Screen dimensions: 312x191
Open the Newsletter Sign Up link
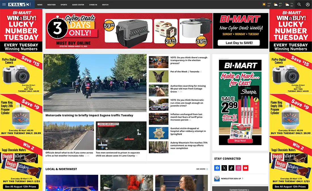click(x=232, y=179)
